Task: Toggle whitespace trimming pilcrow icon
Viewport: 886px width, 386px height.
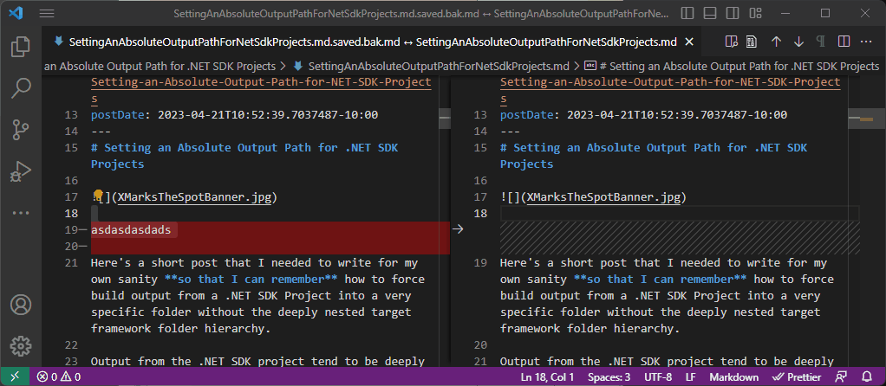Action: 820,42
